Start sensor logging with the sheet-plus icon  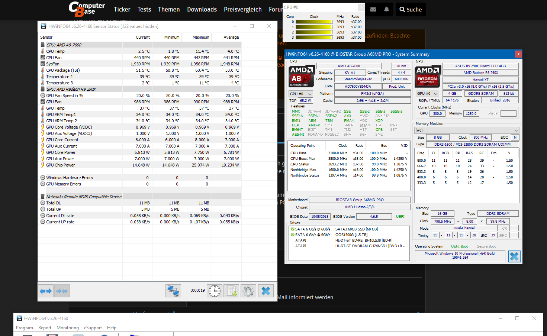(x=232, y=291)
